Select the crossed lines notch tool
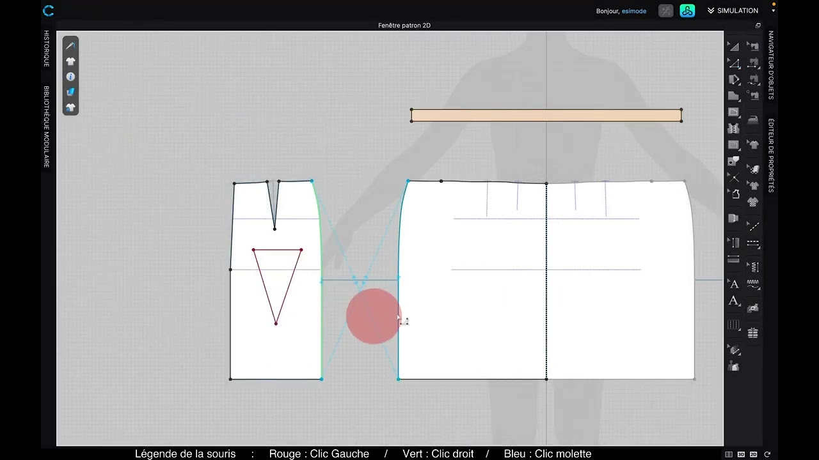This screenshot has height=460, width=819. [734, 177]
